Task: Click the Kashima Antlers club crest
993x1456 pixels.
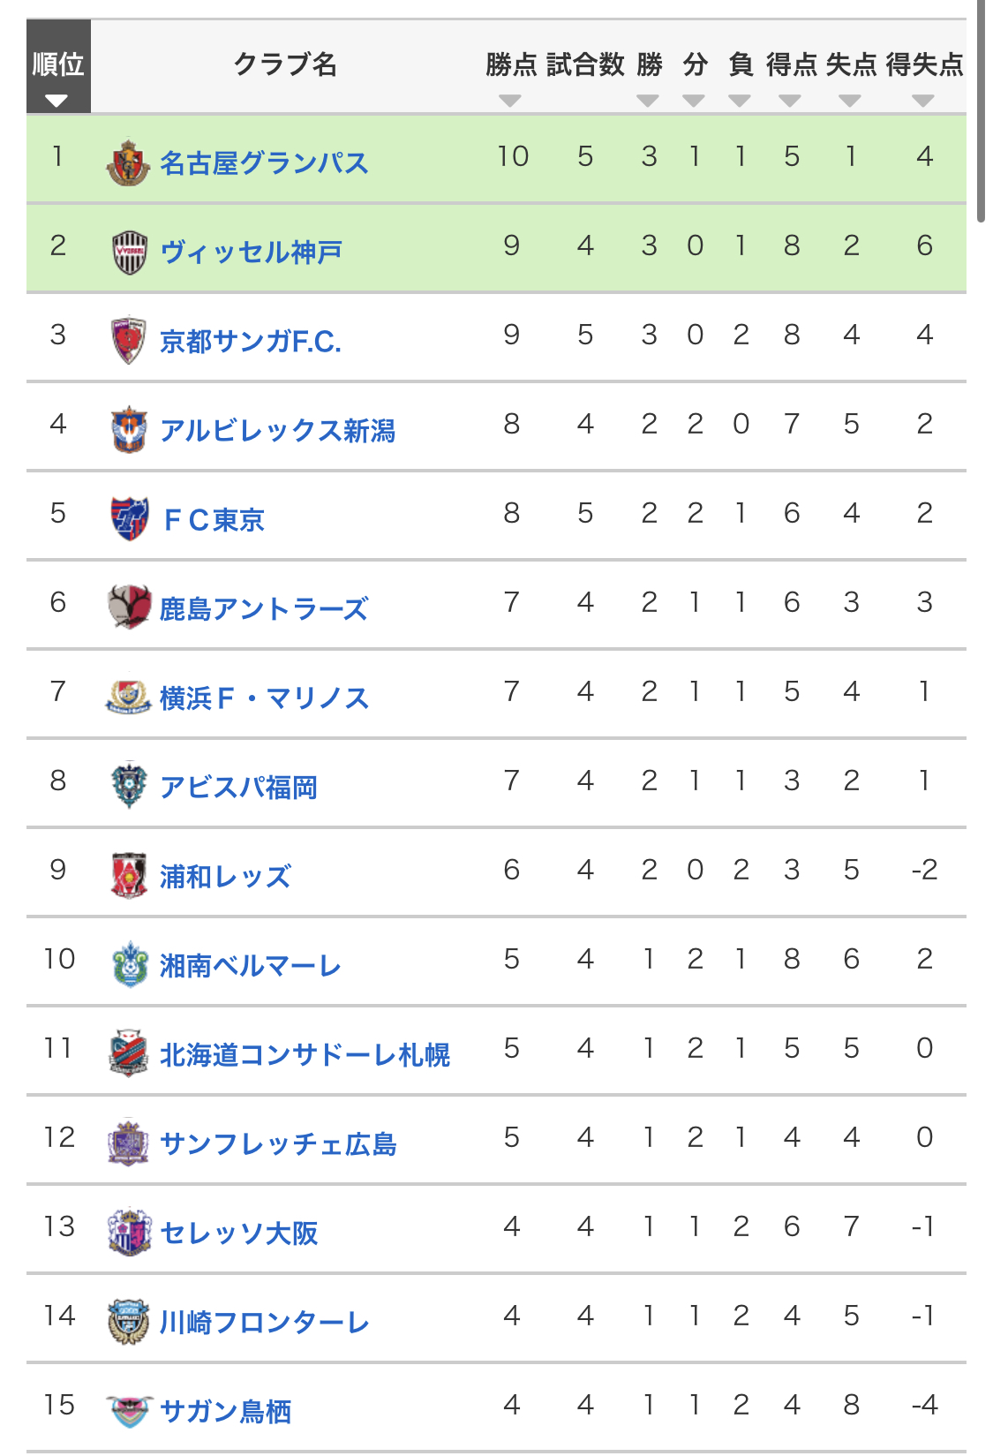Action: pos(129,607)
